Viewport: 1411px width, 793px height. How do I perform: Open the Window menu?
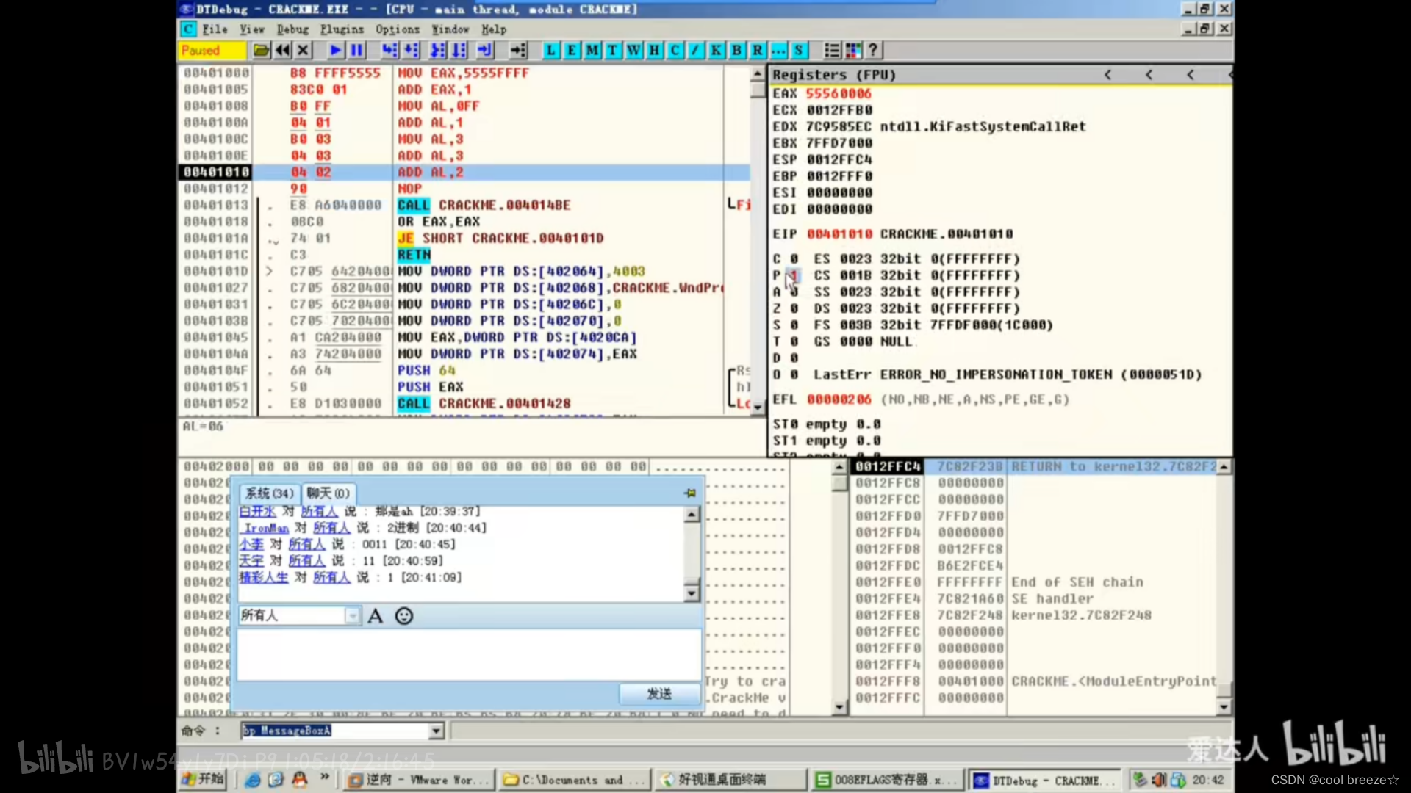point(450,29)
